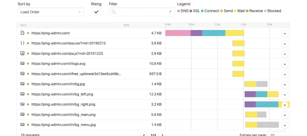Image resolution: width=307 pixels, height=136 pixels.
Task: Open the i/logo.svg URL
Action: point(58,64)
